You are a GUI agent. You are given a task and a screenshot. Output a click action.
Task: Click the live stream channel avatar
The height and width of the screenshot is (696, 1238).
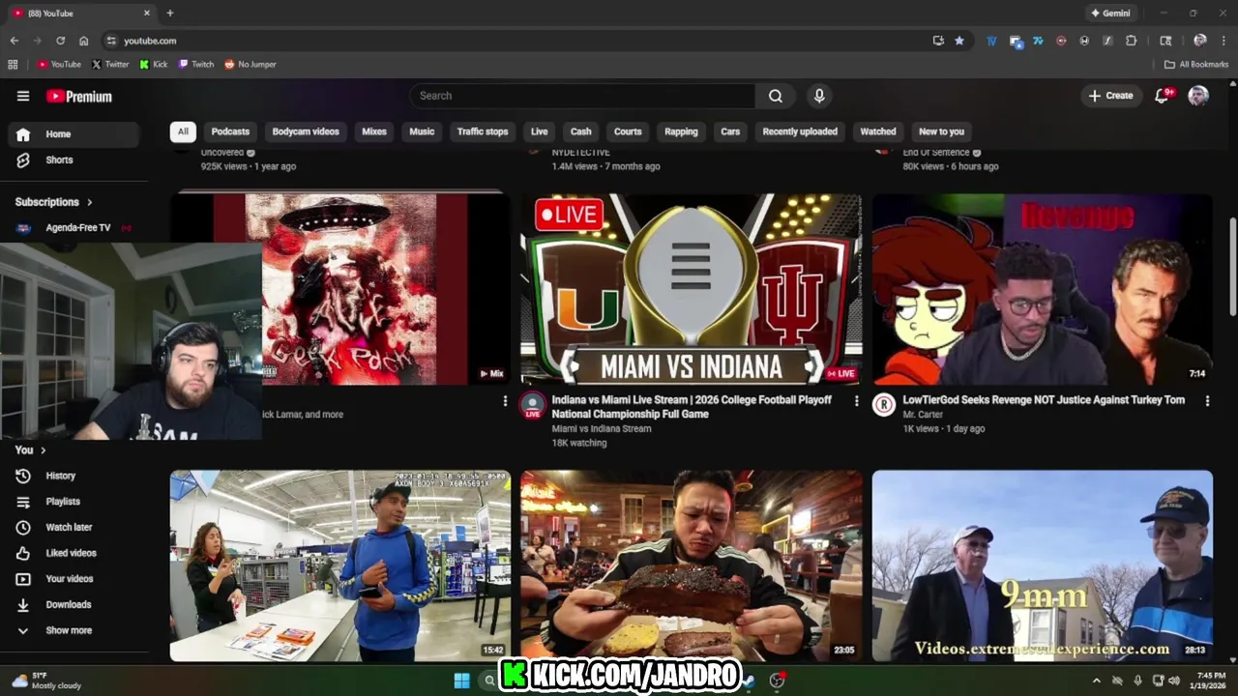coord(533,405)
